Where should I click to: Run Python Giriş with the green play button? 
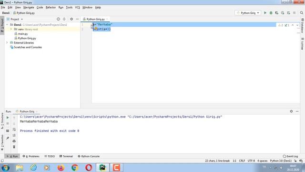[x=265, y=13]
